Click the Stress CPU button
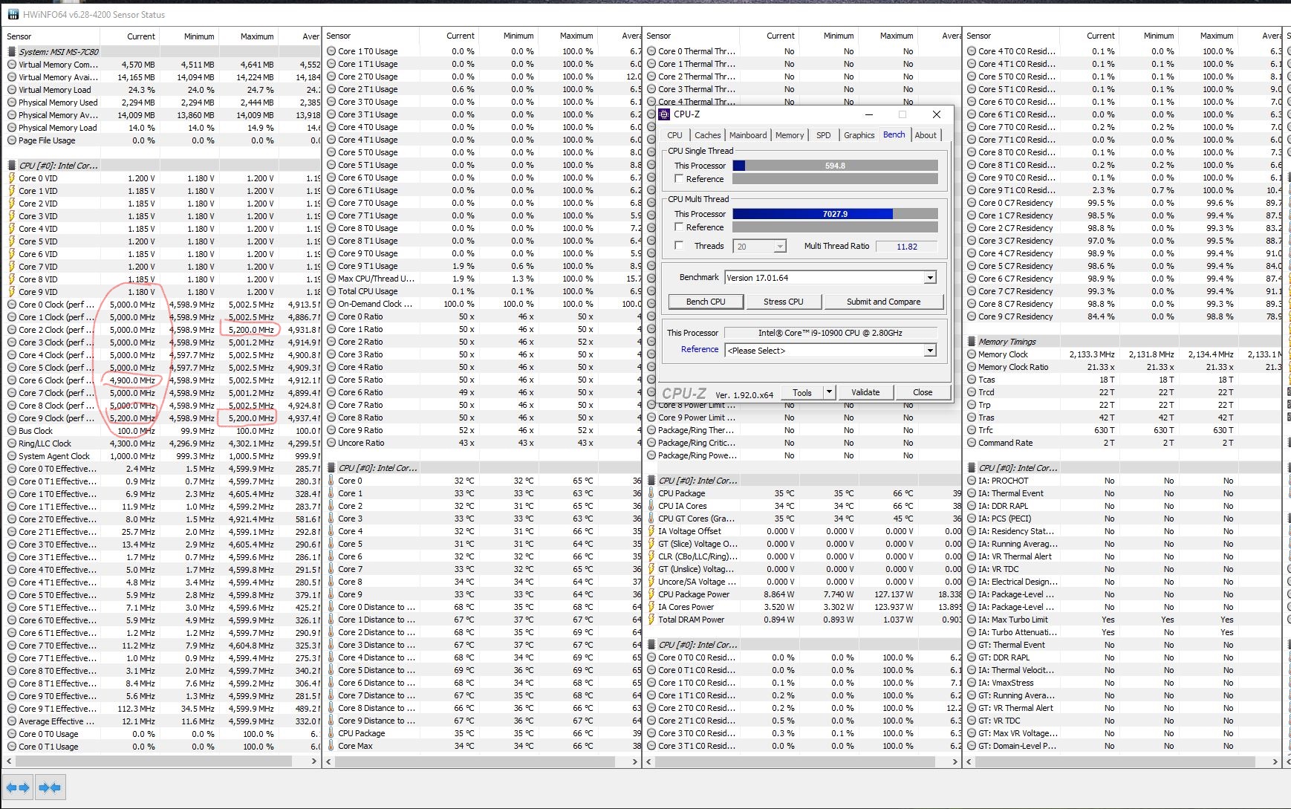Screen dimensions: 1291x809 (x=784, y=302)
